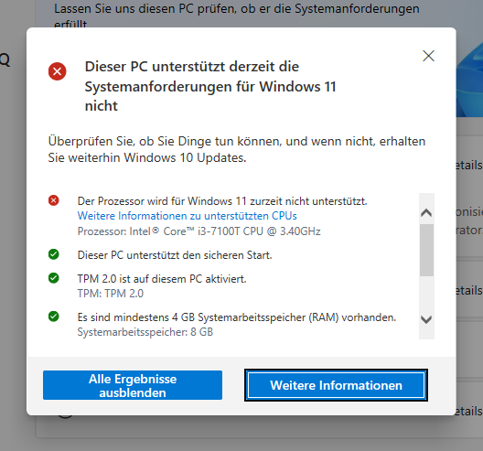Hide all results with Alle Ergebnisse ausblenden
483x451 pixels.
coord(133,385)
